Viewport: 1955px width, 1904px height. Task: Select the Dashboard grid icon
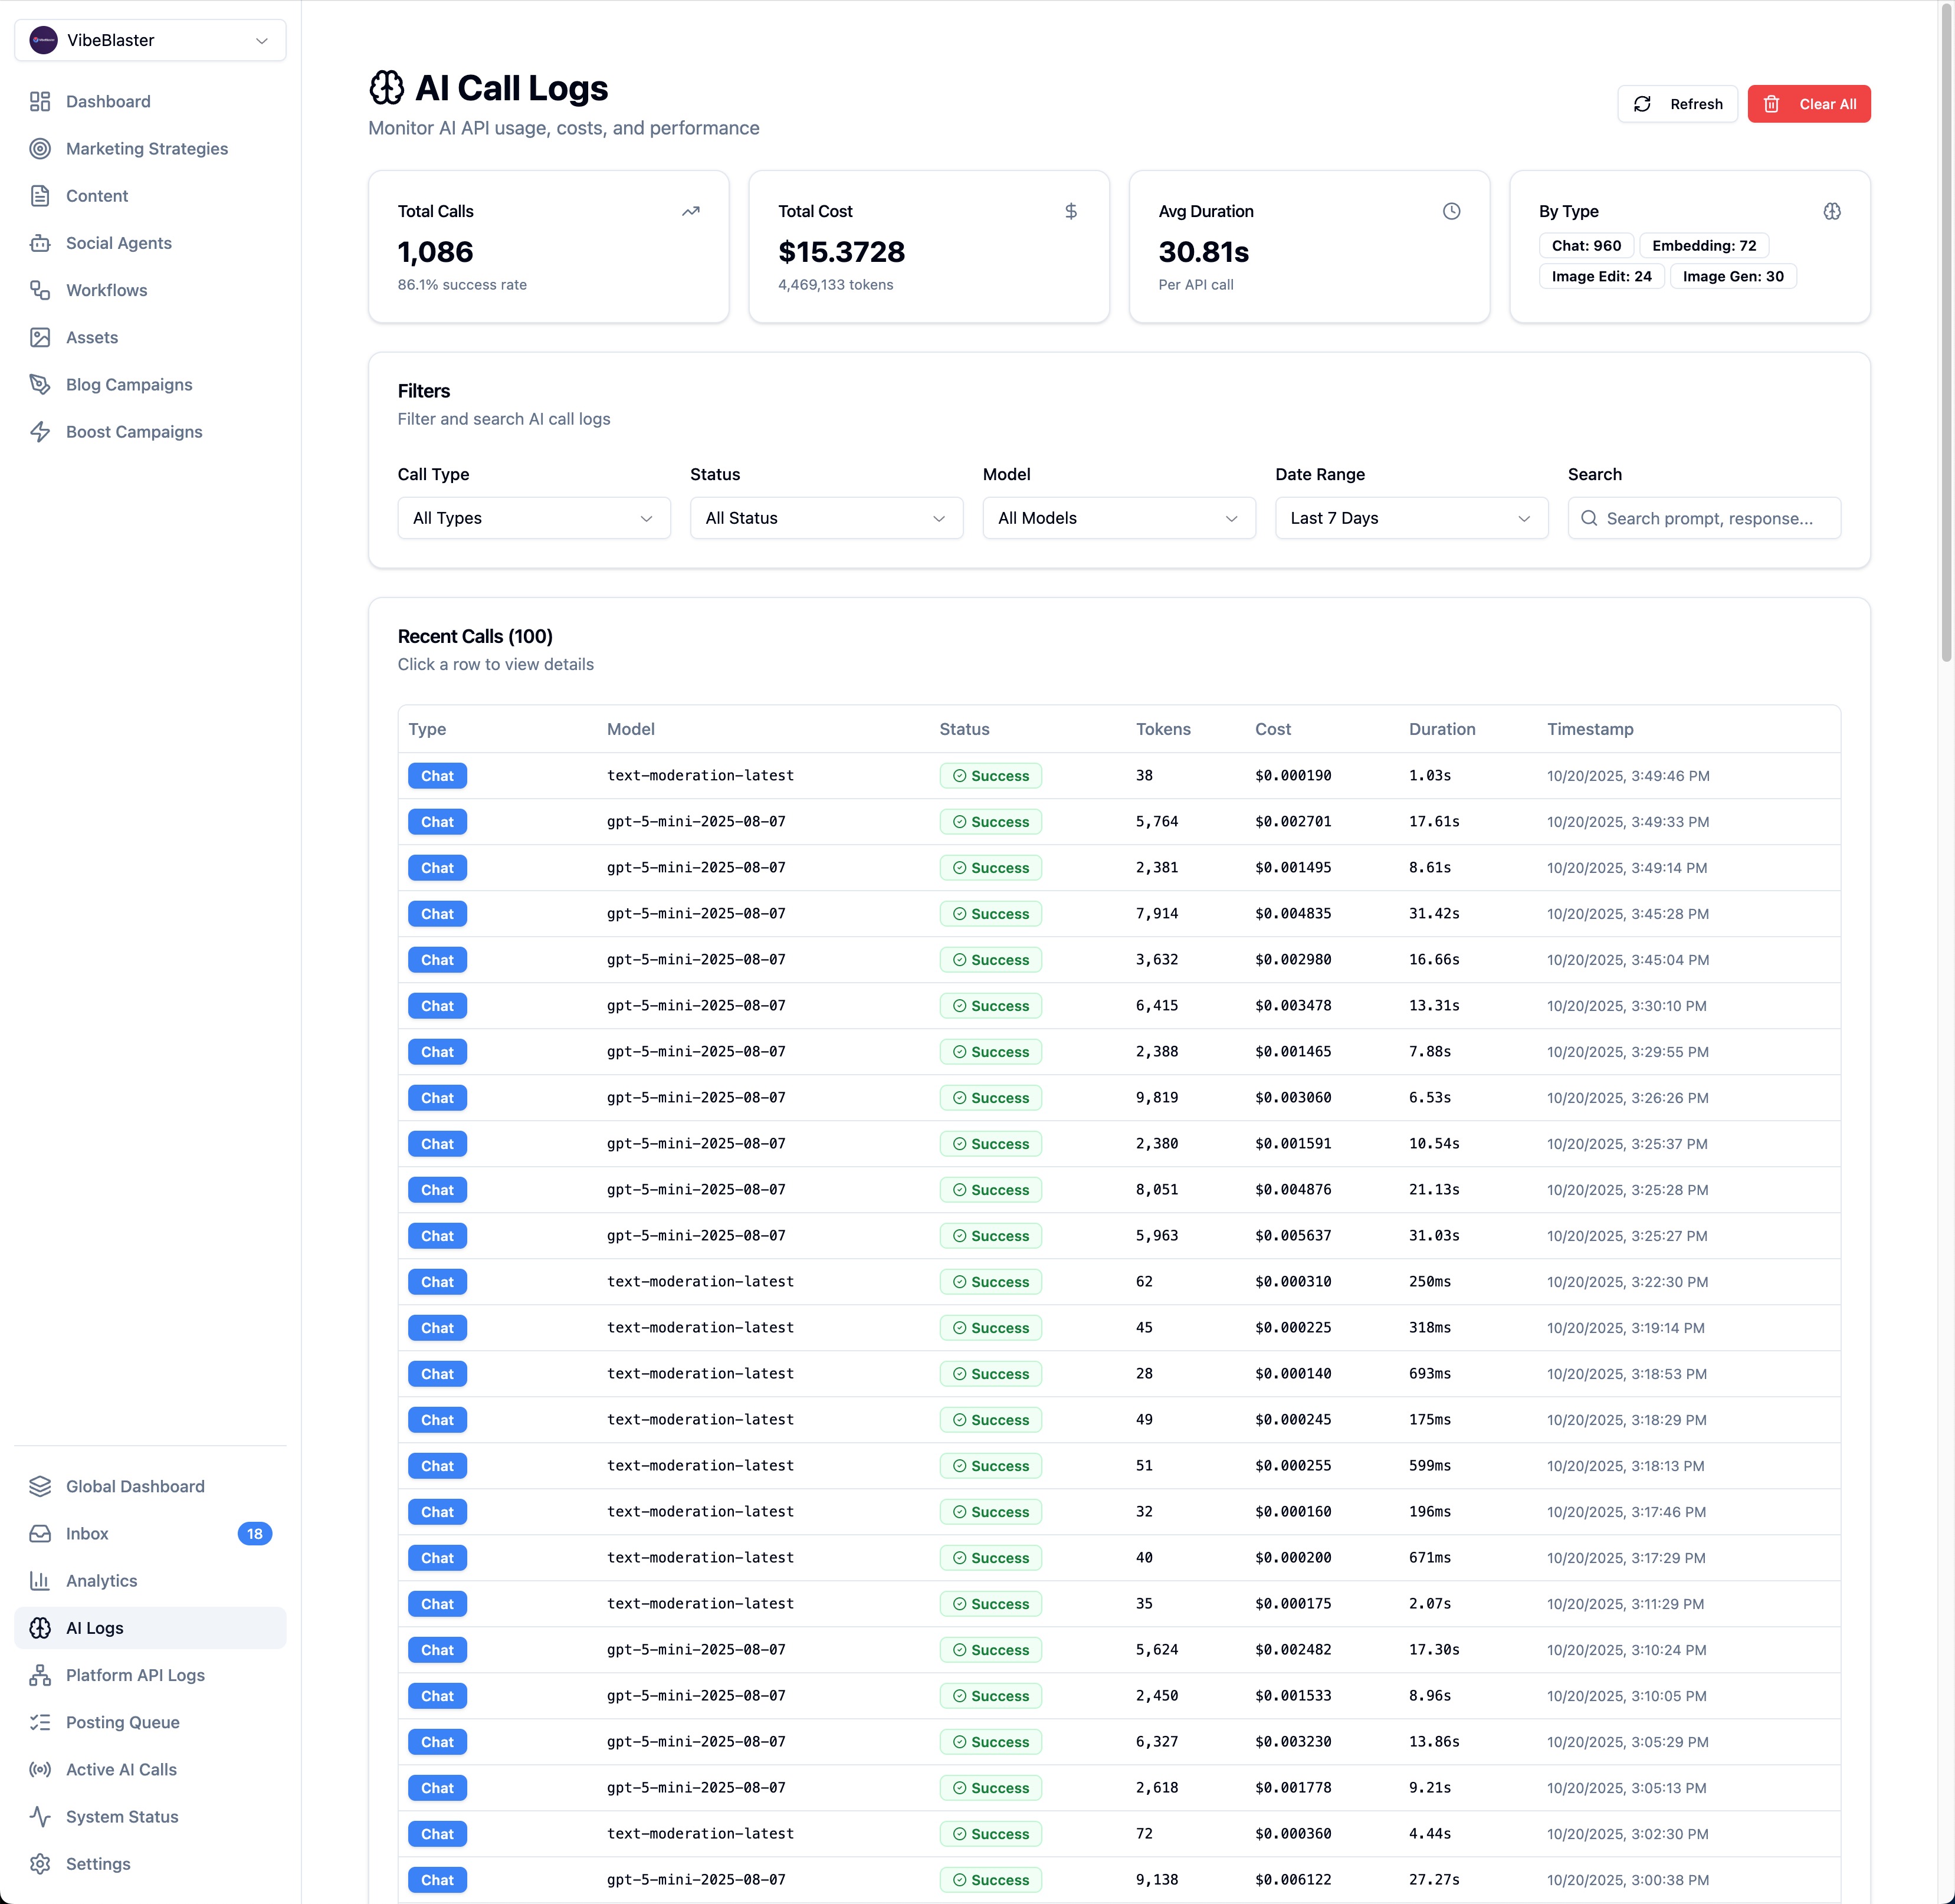[x=40, y=101]
